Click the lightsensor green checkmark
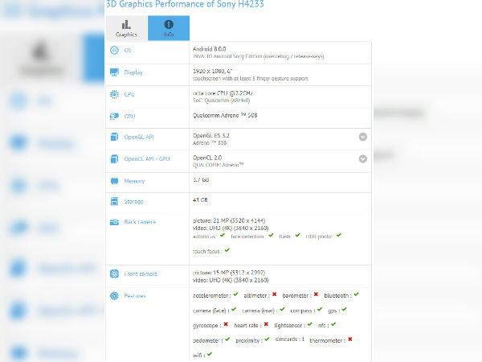Image resolution: width=482 pixels, height=362 pixels. [309, 324]
